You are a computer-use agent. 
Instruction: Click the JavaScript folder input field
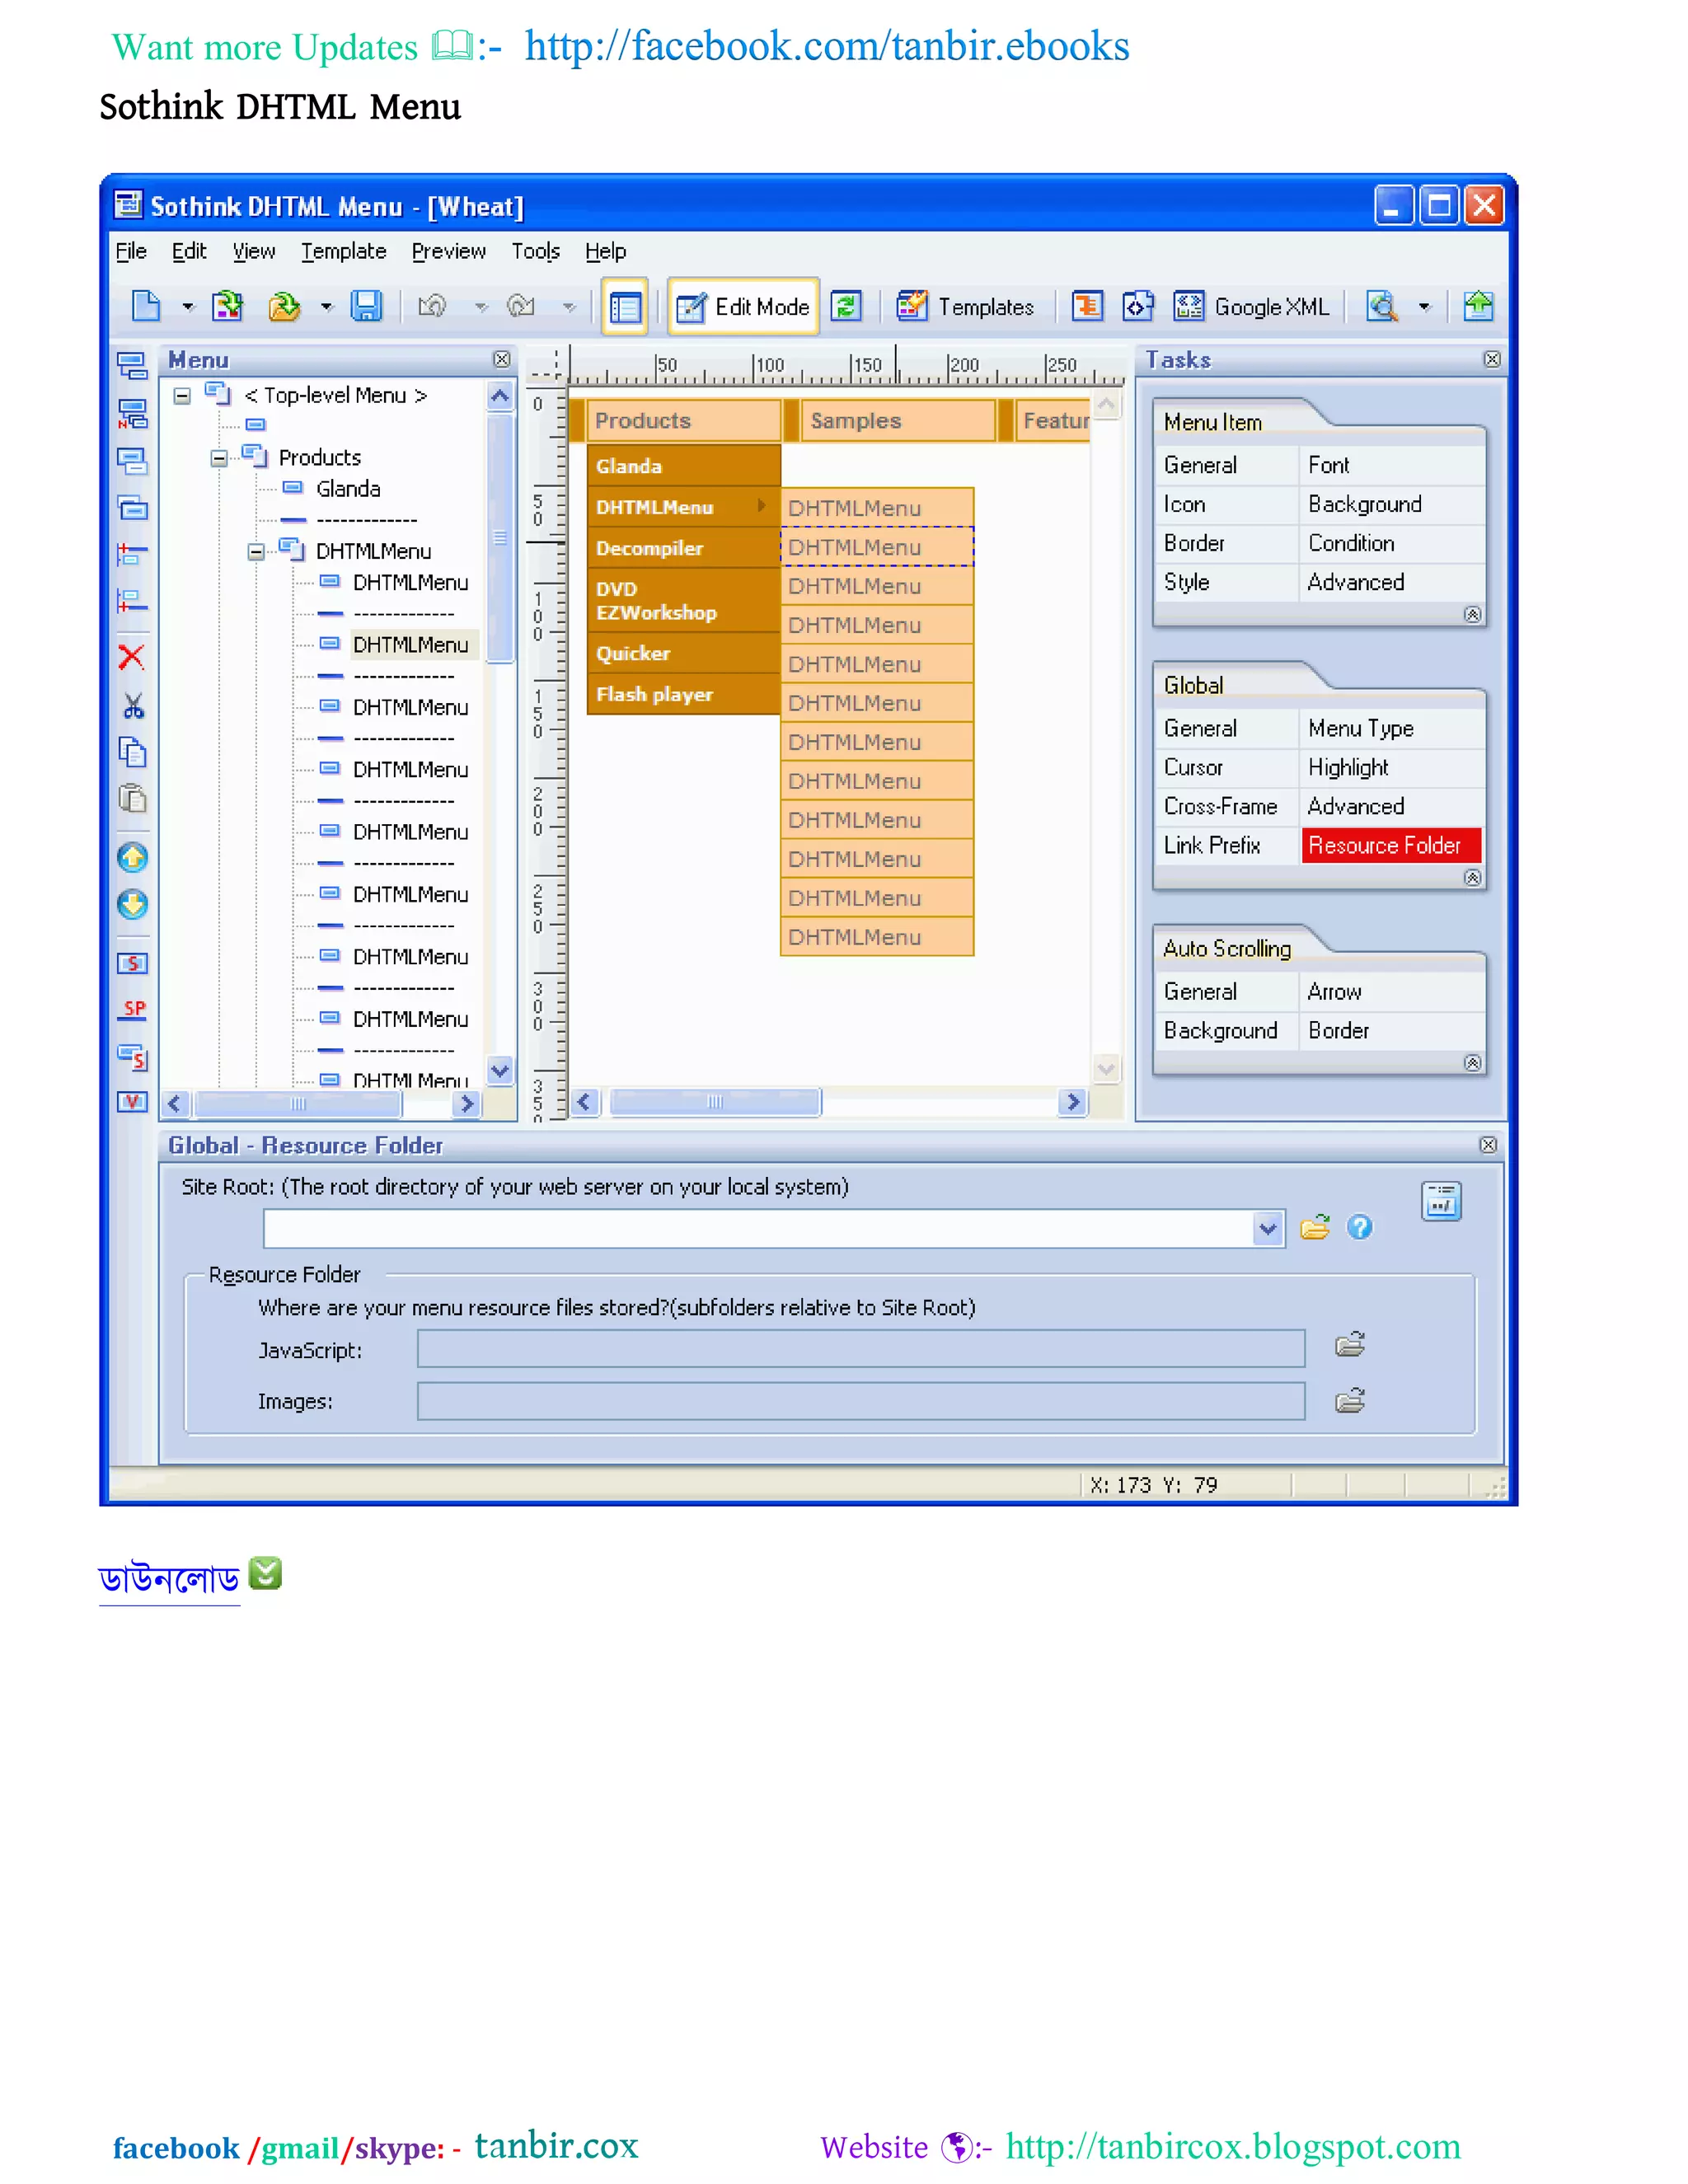click(861, 1348)
